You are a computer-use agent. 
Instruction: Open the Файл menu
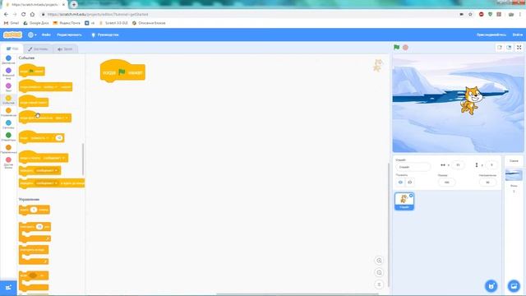[46, 35]
